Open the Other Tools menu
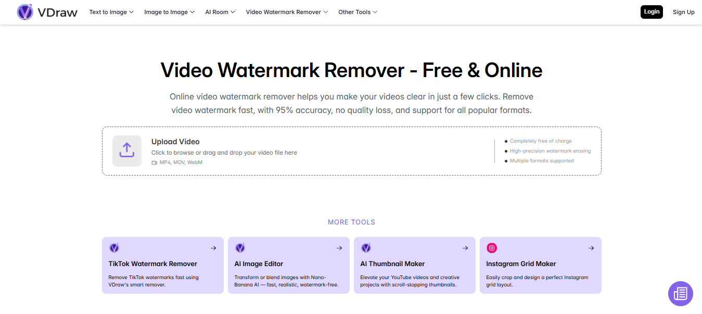 [x=358, y=12]
